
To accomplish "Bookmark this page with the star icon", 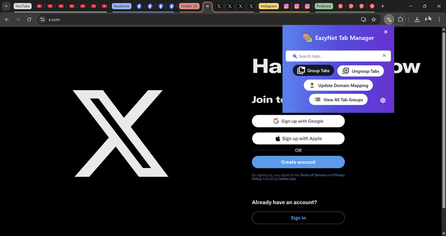I will (x=374, y=19).
